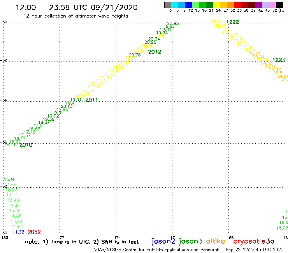
Task: Click the 16.11 value beside 2010
Action: [10, 145]
